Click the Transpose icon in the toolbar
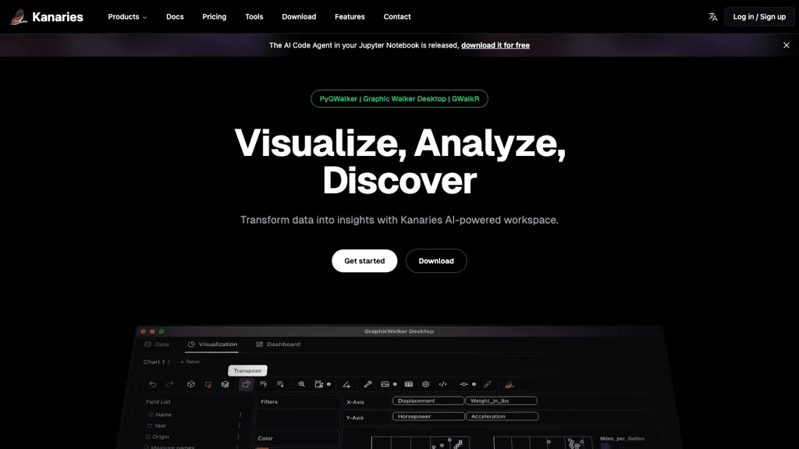 (x=246, y=384)
